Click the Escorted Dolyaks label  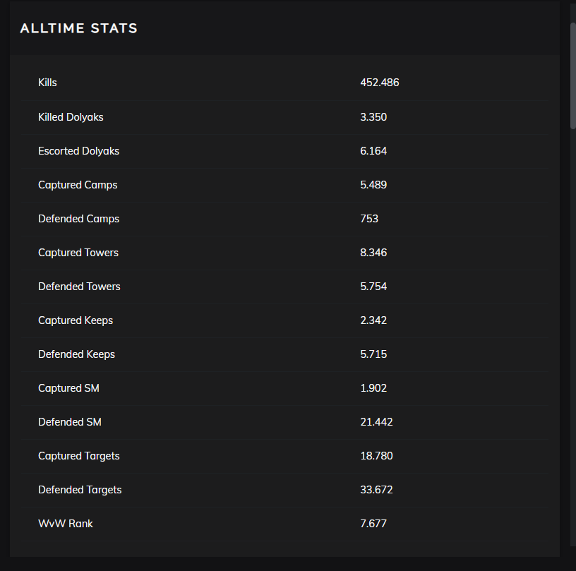78,151
